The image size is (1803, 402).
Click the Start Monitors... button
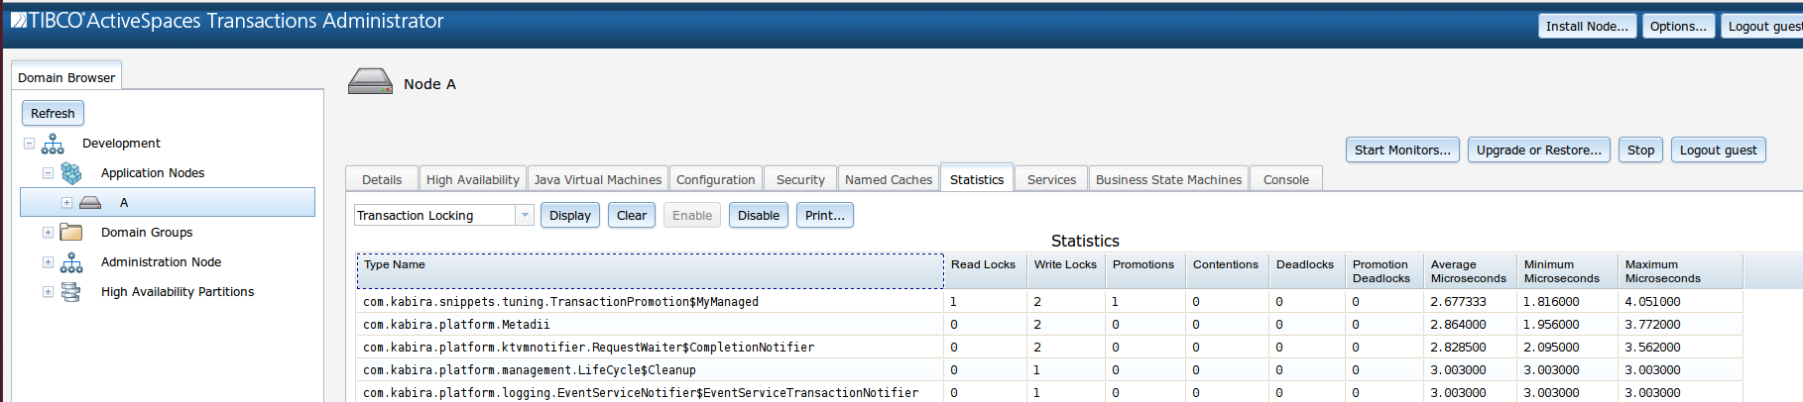coord(1402,150)
